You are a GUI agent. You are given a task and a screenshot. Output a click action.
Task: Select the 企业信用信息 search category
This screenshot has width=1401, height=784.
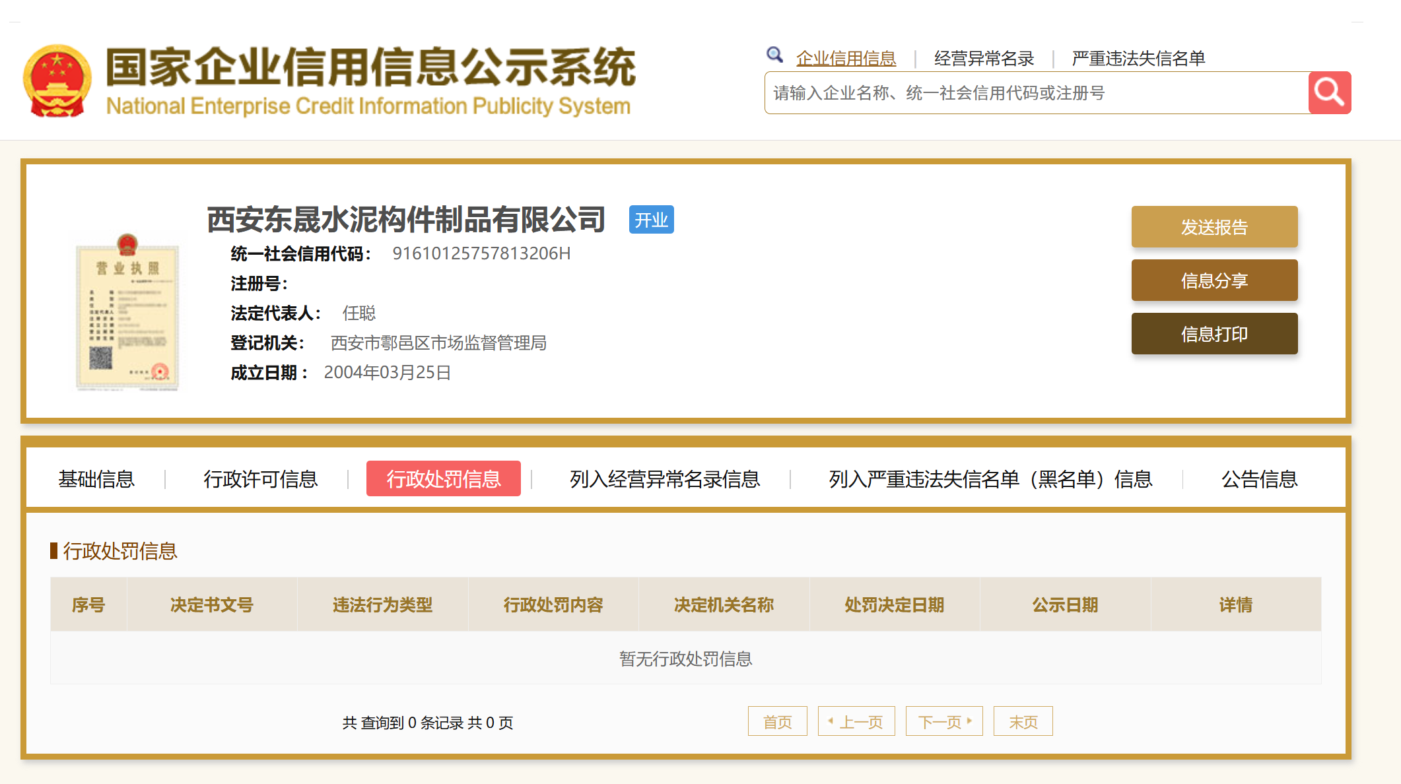point(846,59)
